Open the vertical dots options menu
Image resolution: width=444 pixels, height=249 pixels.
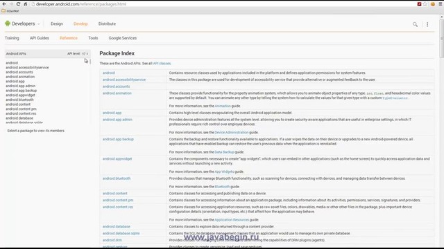pos(427,24)
